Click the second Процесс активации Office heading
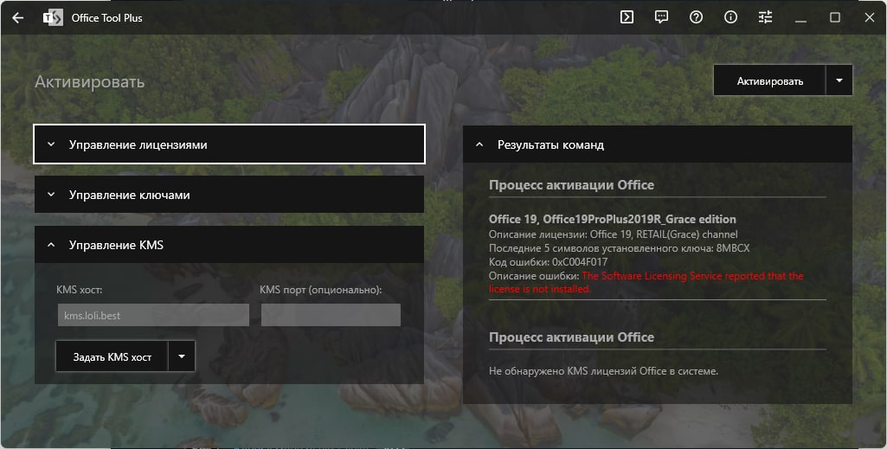This screenshot has width=887, height=449. (571, 337)
